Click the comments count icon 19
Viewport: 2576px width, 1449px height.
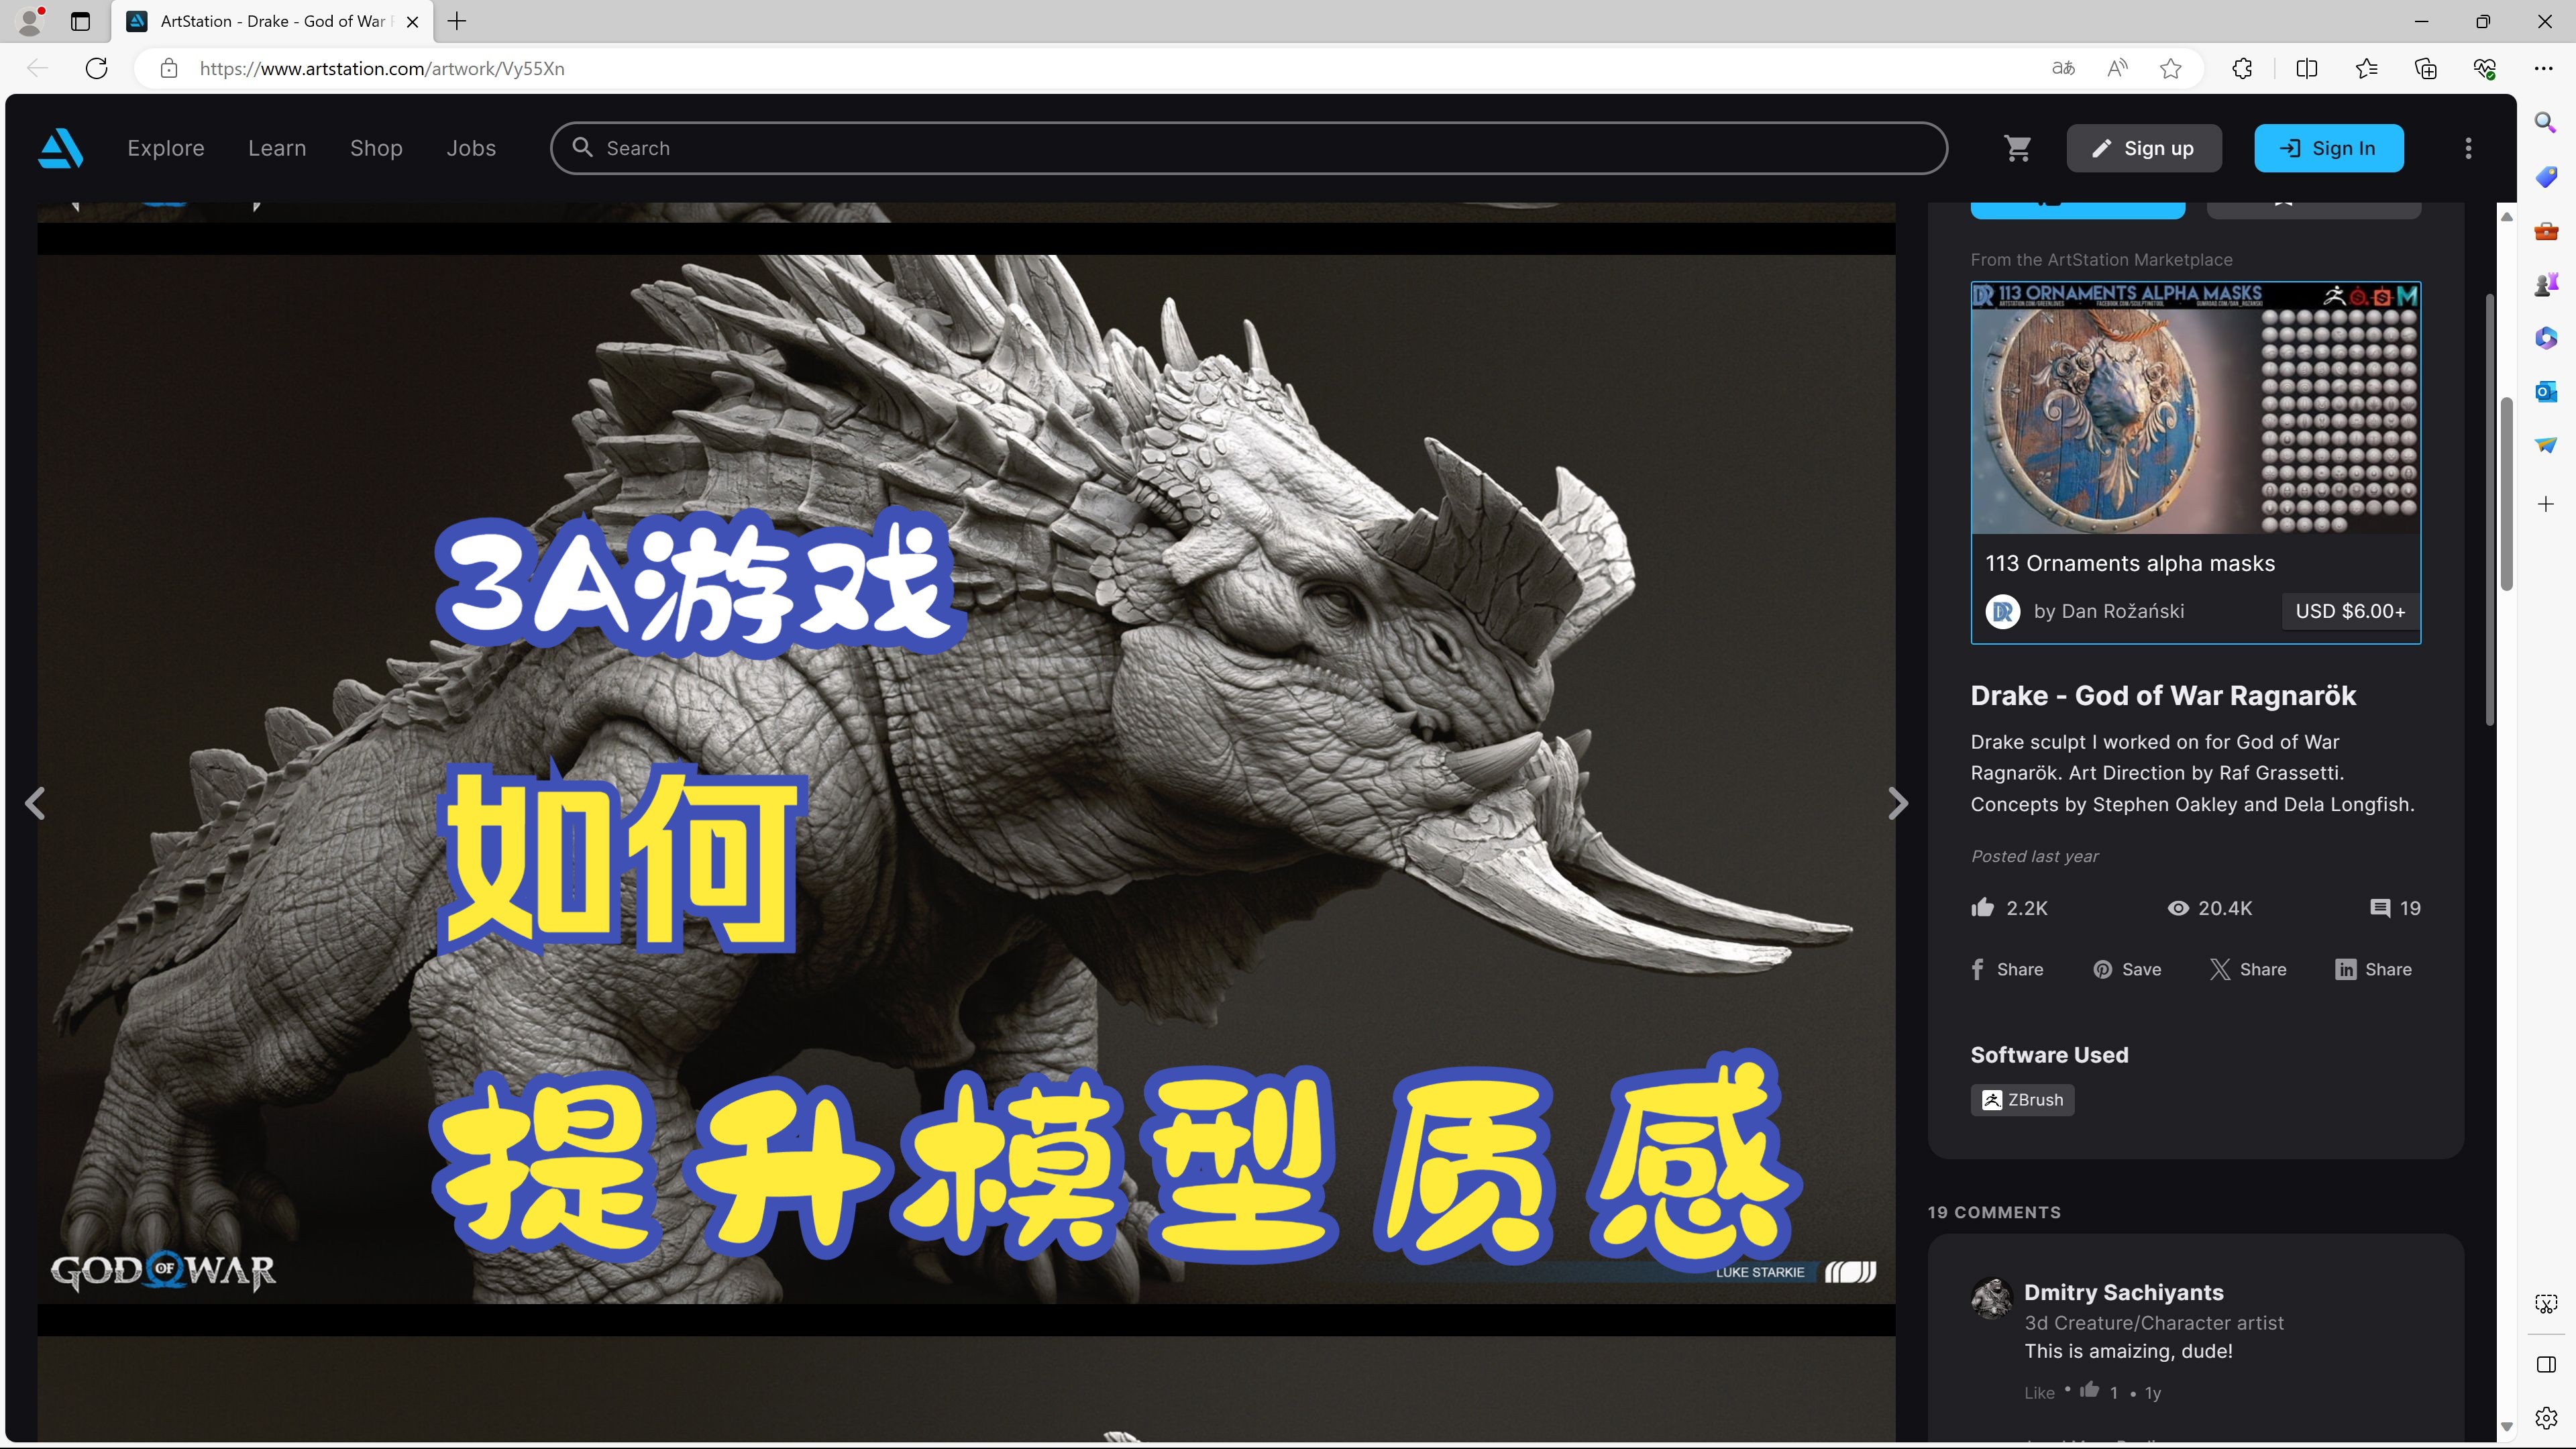coord(2380,908)
